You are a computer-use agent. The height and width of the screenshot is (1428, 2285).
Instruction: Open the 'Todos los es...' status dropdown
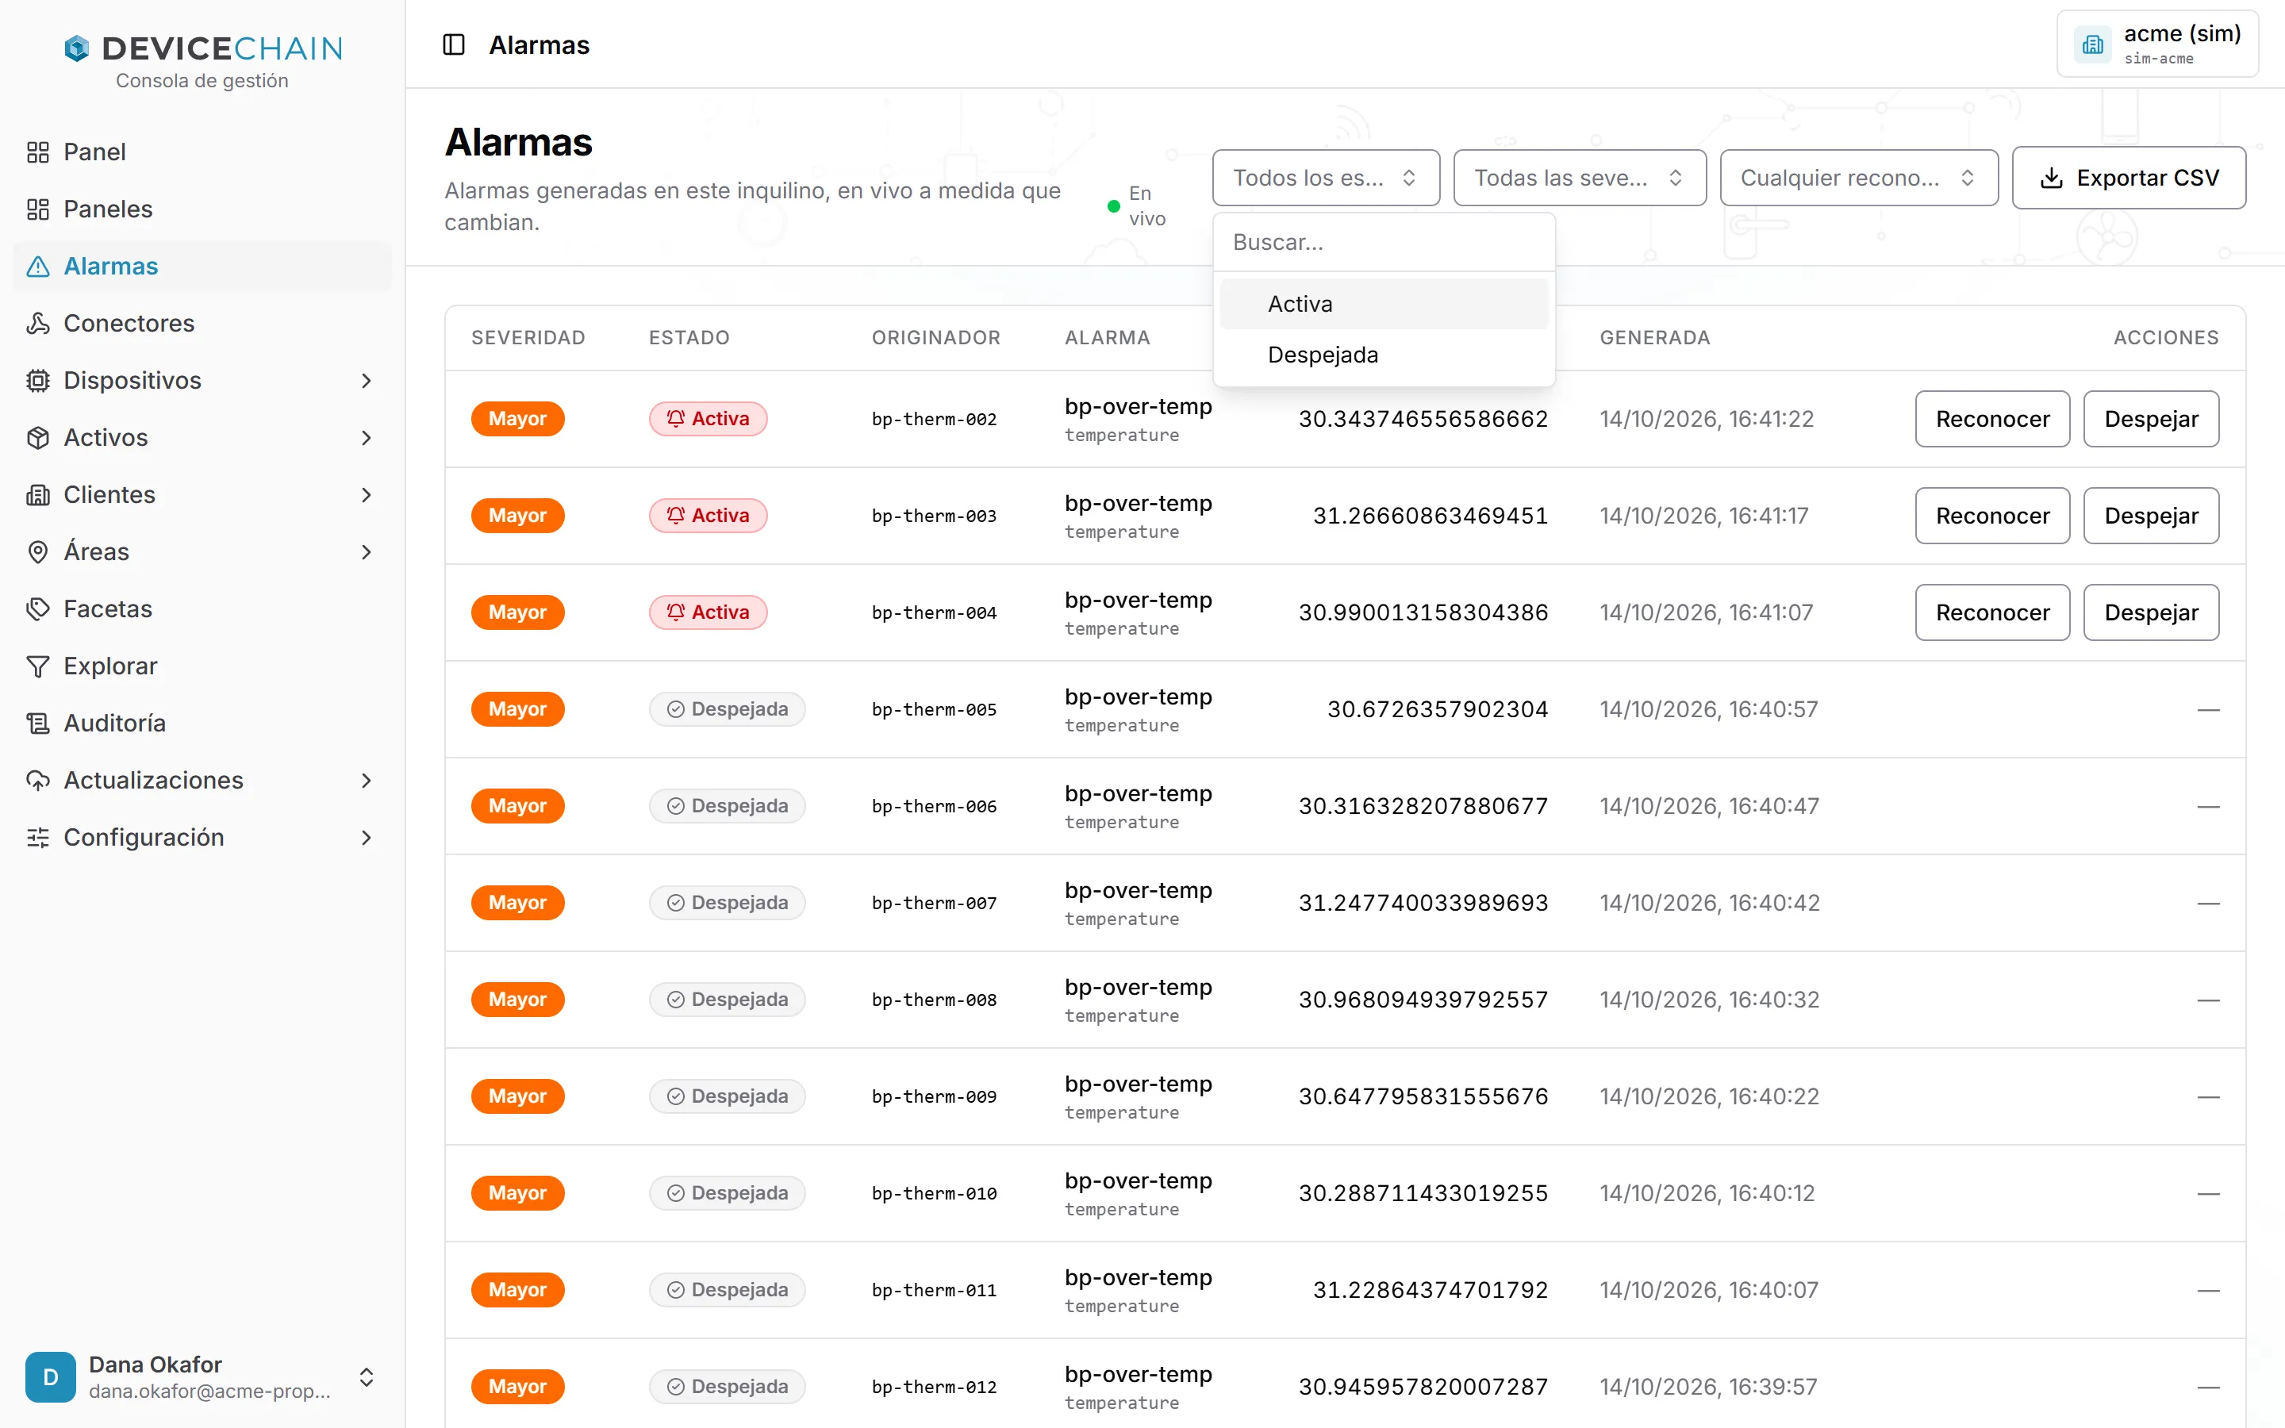[x=1326, y=178]
